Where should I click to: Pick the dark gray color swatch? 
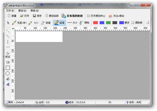(x=115, y=23)
